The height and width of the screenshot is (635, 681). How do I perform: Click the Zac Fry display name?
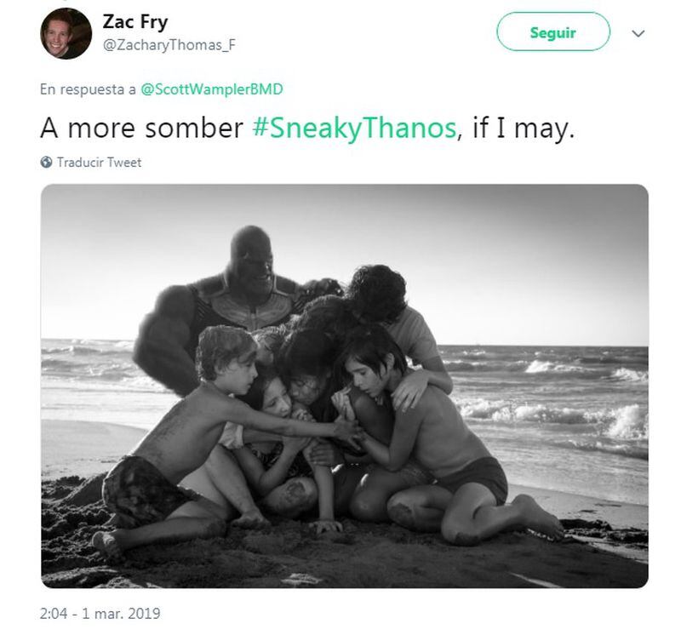(135, 21)
